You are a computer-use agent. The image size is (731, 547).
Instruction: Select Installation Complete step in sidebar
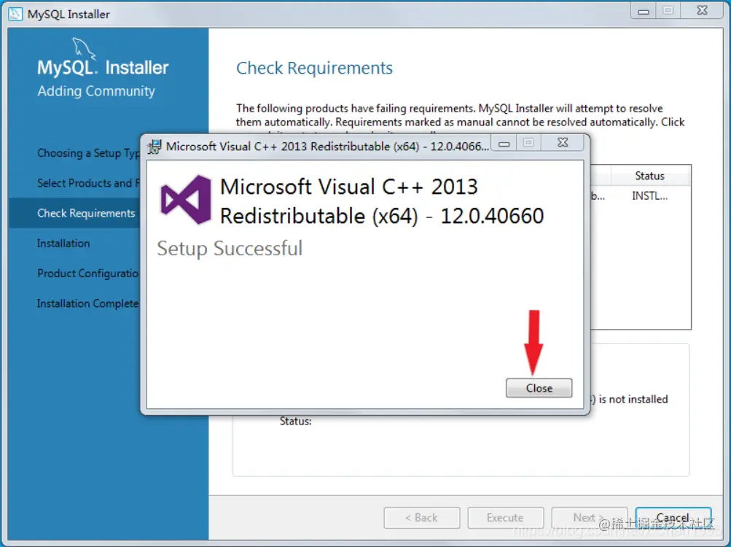88,303
